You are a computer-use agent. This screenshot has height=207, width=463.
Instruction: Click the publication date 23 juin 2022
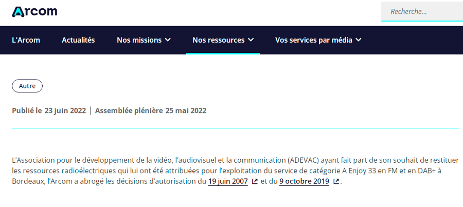[65, 110]
